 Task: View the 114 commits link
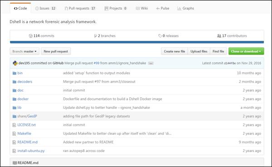42,36
